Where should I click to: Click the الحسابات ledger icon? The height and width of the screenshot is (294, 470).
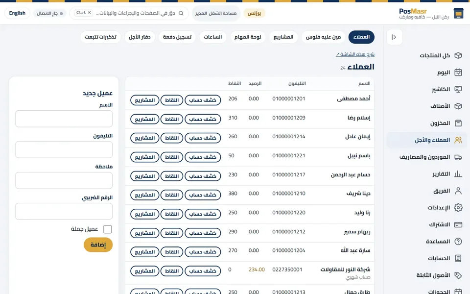click(x=458, y=258)
